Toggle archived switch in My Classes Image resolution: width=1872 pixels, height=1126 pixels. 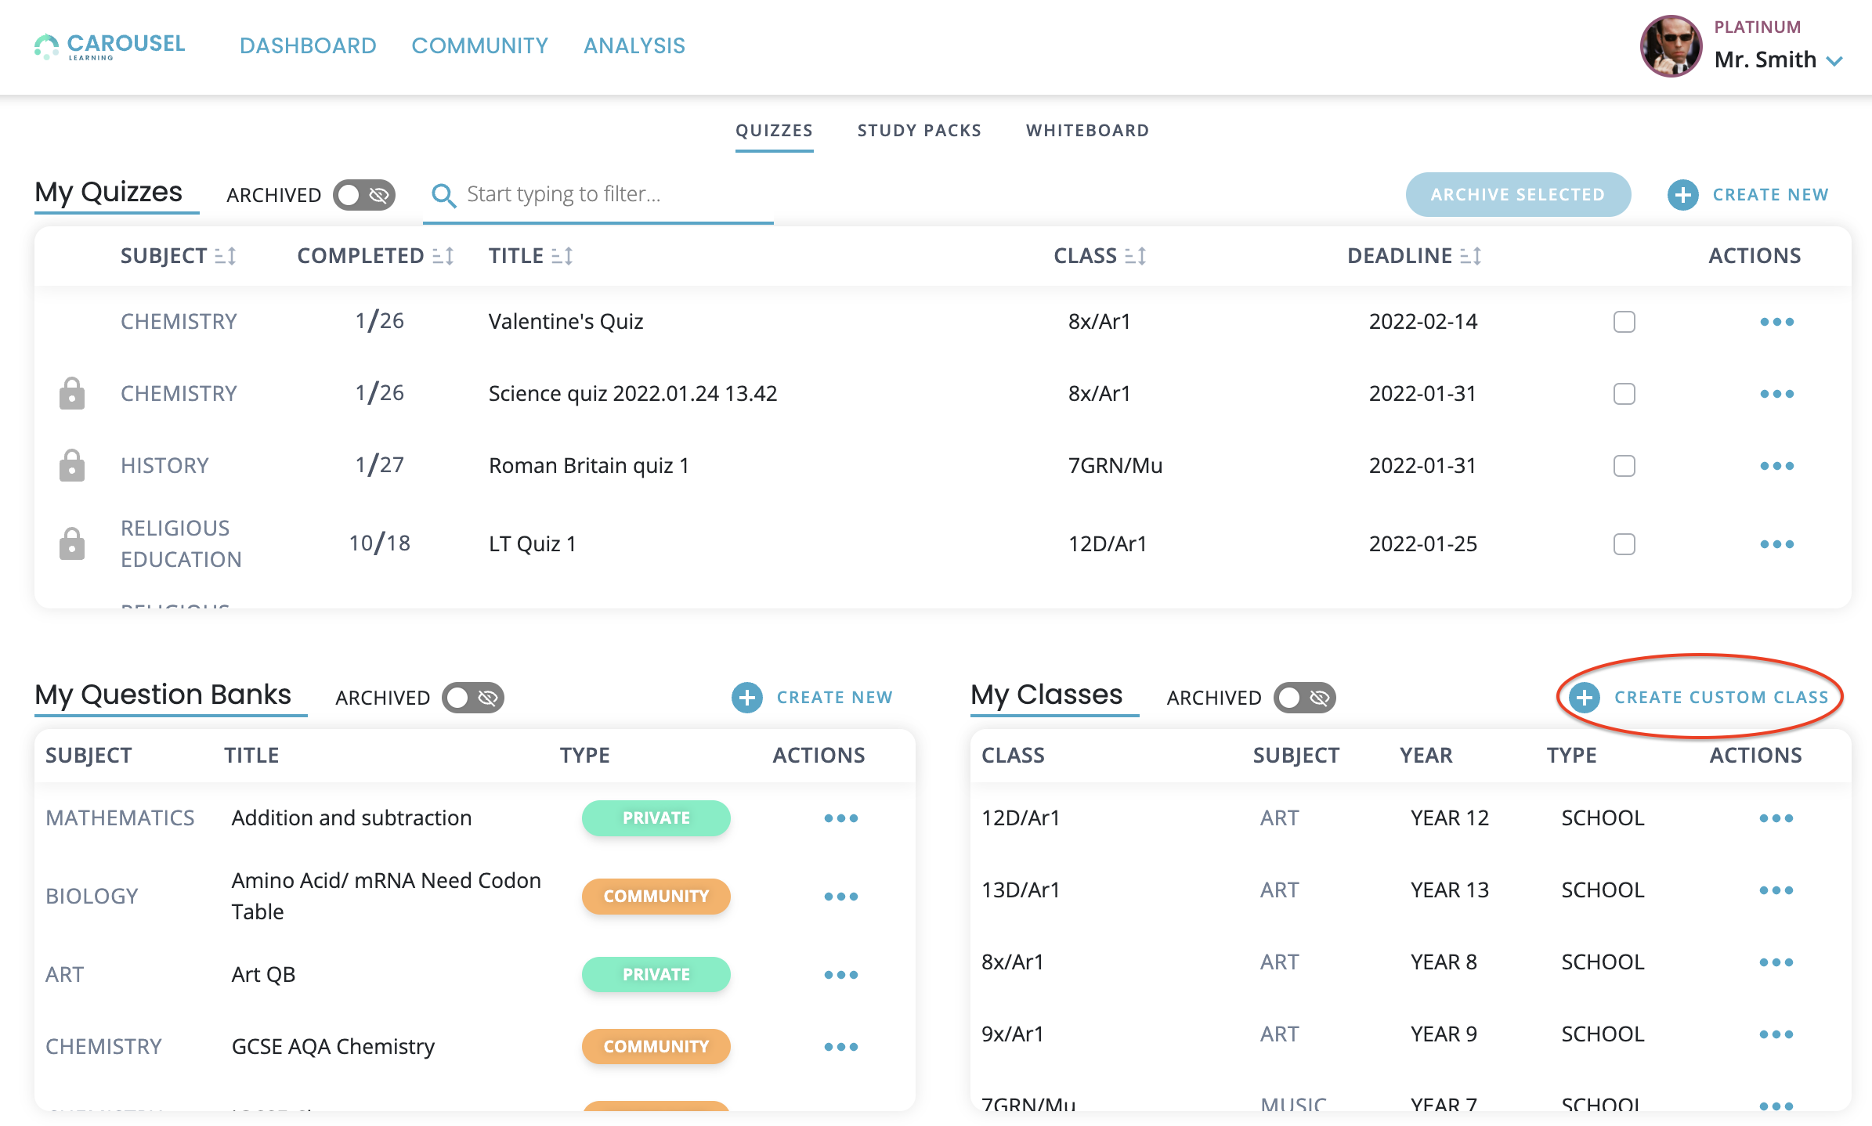click(1304, 698)
